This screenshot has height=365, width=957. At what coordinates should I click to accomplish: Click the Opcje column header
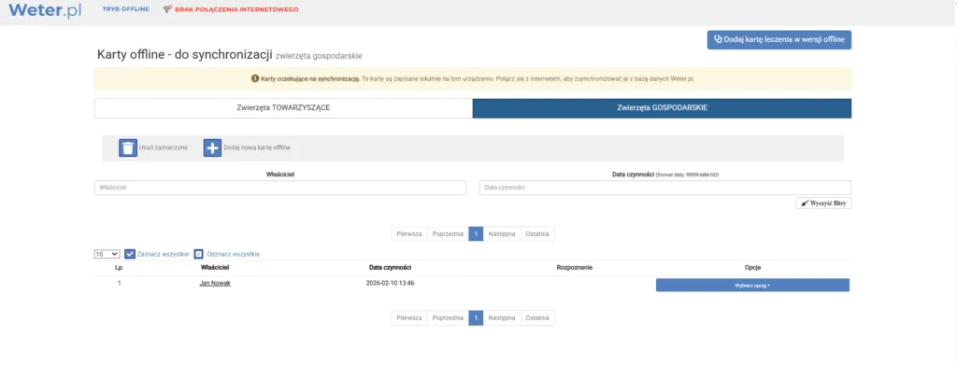click(752, 268)
